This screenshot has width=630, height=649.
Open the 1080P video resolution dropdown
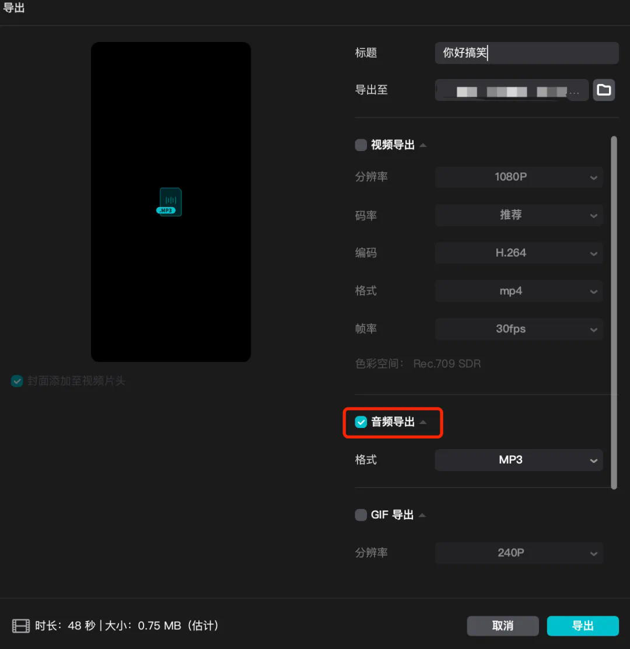pos(519,177)
